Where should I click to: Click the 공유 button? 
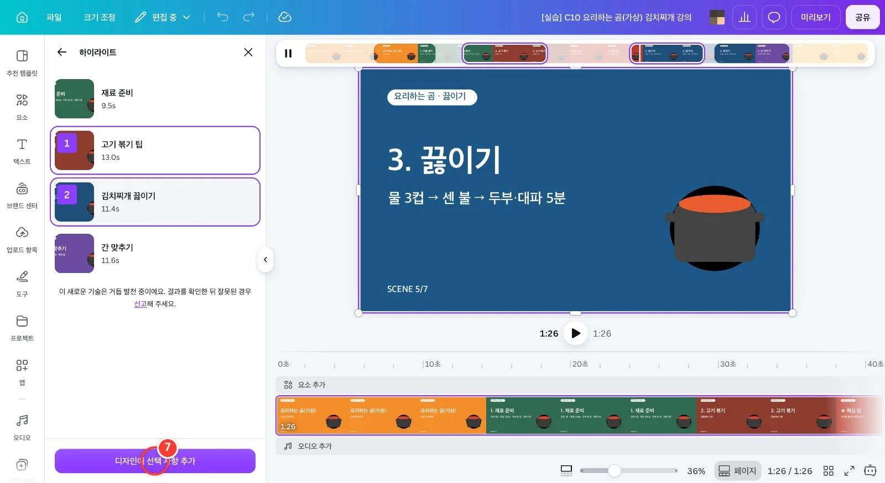coord(862,17)
